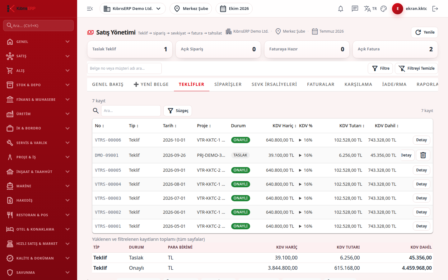Screen dimensions: 448x280
Task: Open the Yeni Belge tab
Action: [151, 84]
